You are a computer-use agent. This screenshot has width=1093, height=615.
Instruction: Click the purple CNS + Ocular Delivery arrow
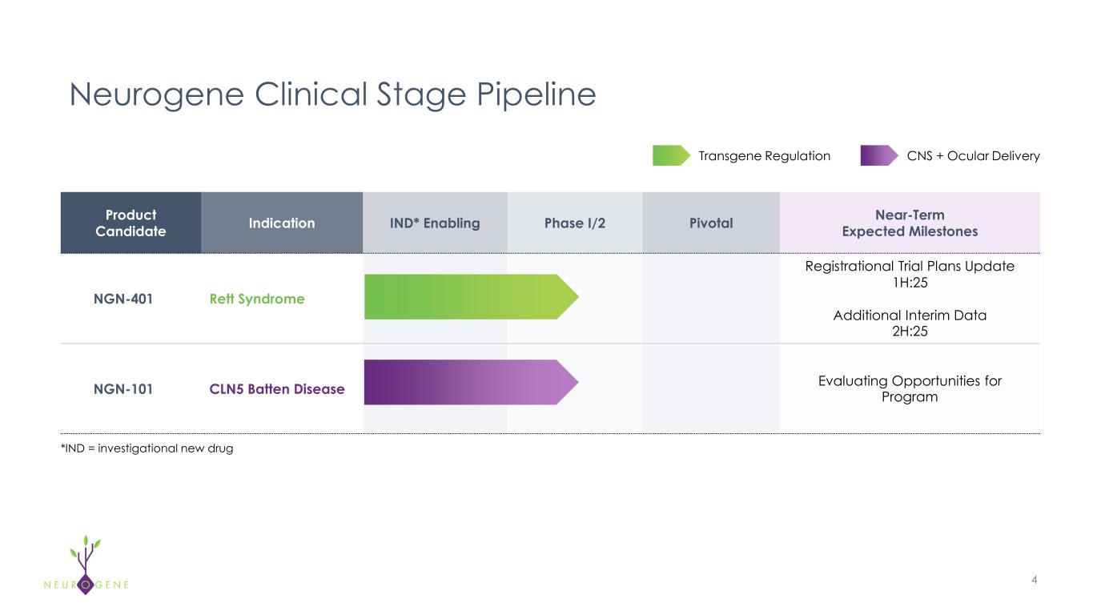[x=878, y=155]
